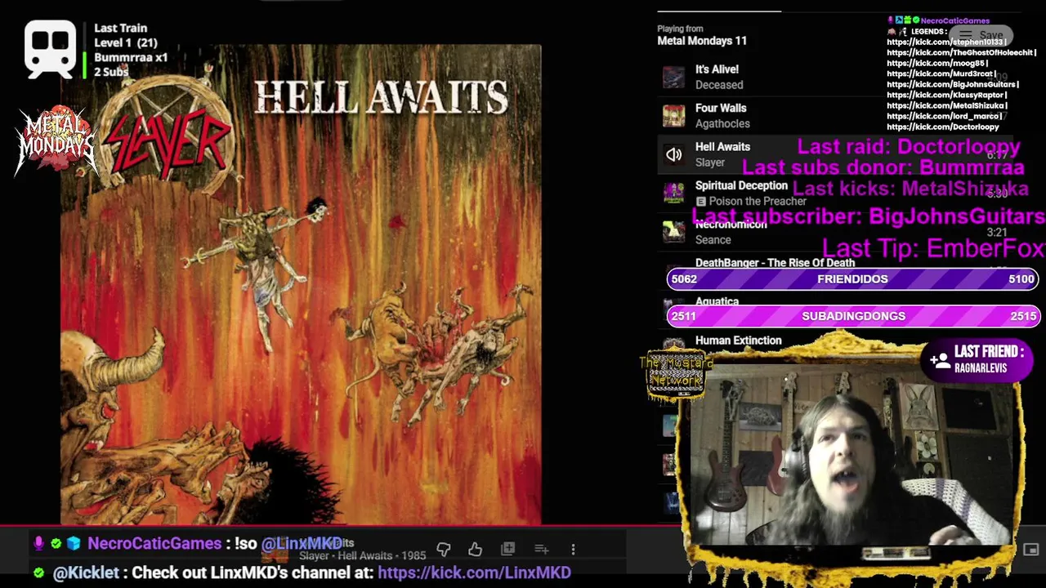Click the explicit badge by Poison the Preacher
This screenshot has width=1046, height=588.
coord(700,202)
